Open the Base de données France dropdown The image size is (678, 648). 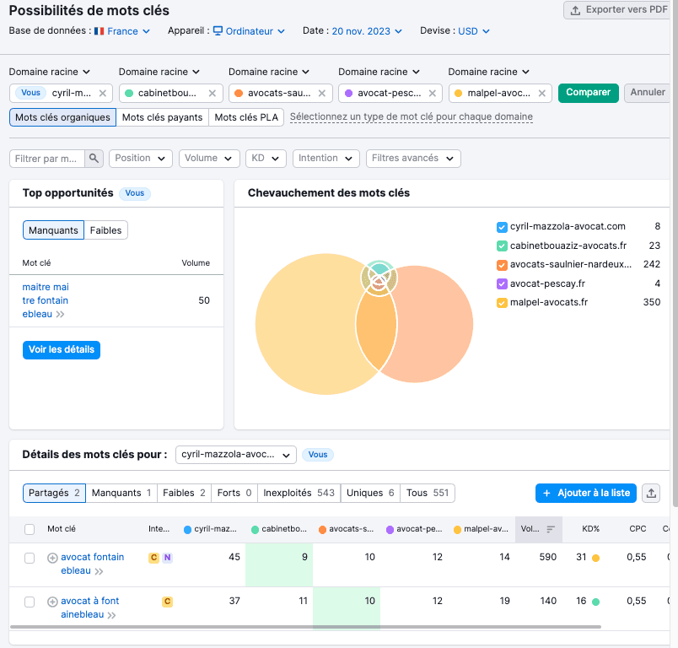(122, 31)
